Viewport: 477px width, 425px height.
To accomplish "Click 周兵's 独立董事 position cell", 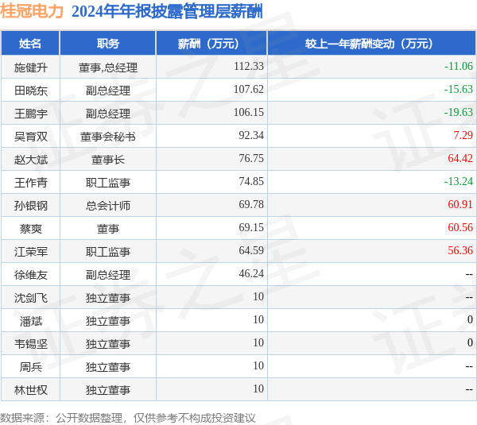I will (108, 367).
